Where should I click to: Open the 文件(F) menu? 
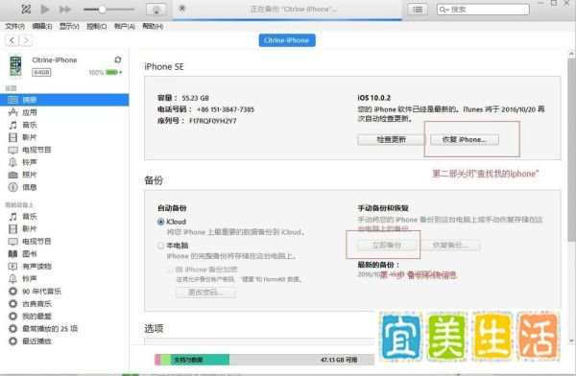(15, 27)
